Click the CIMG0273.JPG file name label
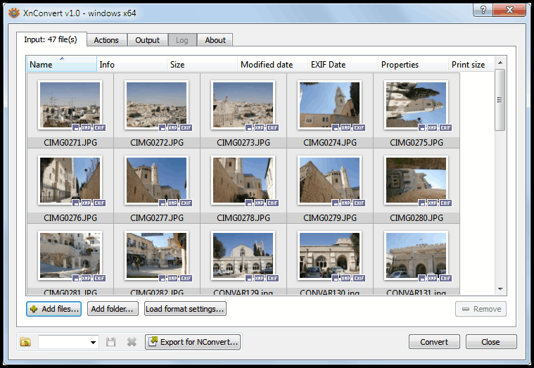This screenshot has height=368, width=534. point(243,142)
